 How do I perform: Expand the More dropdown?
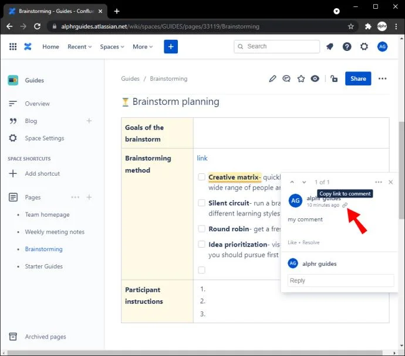tap(143, 47)
